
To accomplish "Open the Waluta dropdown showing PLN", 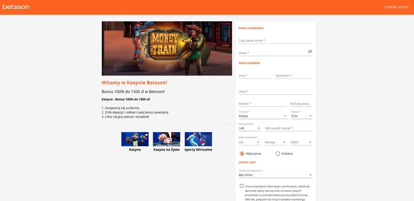I will coord(302,116).
